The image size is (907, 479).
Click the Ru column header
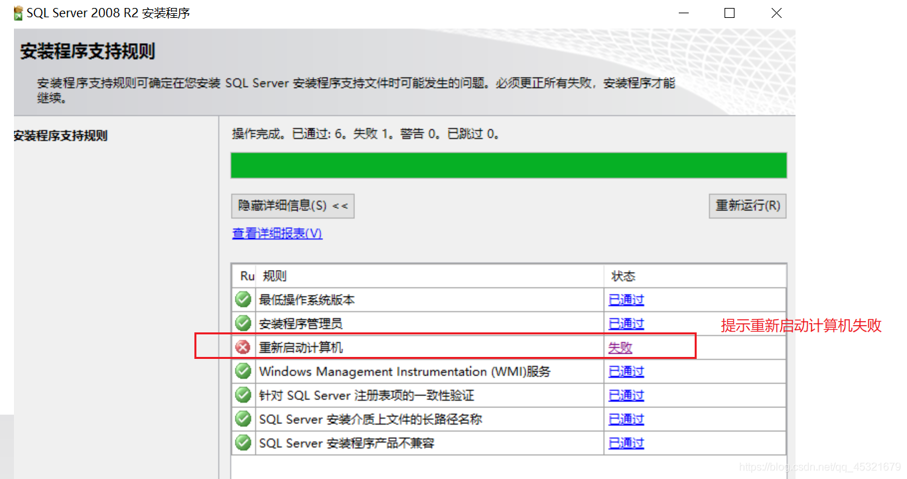click(x=244, y=276)
